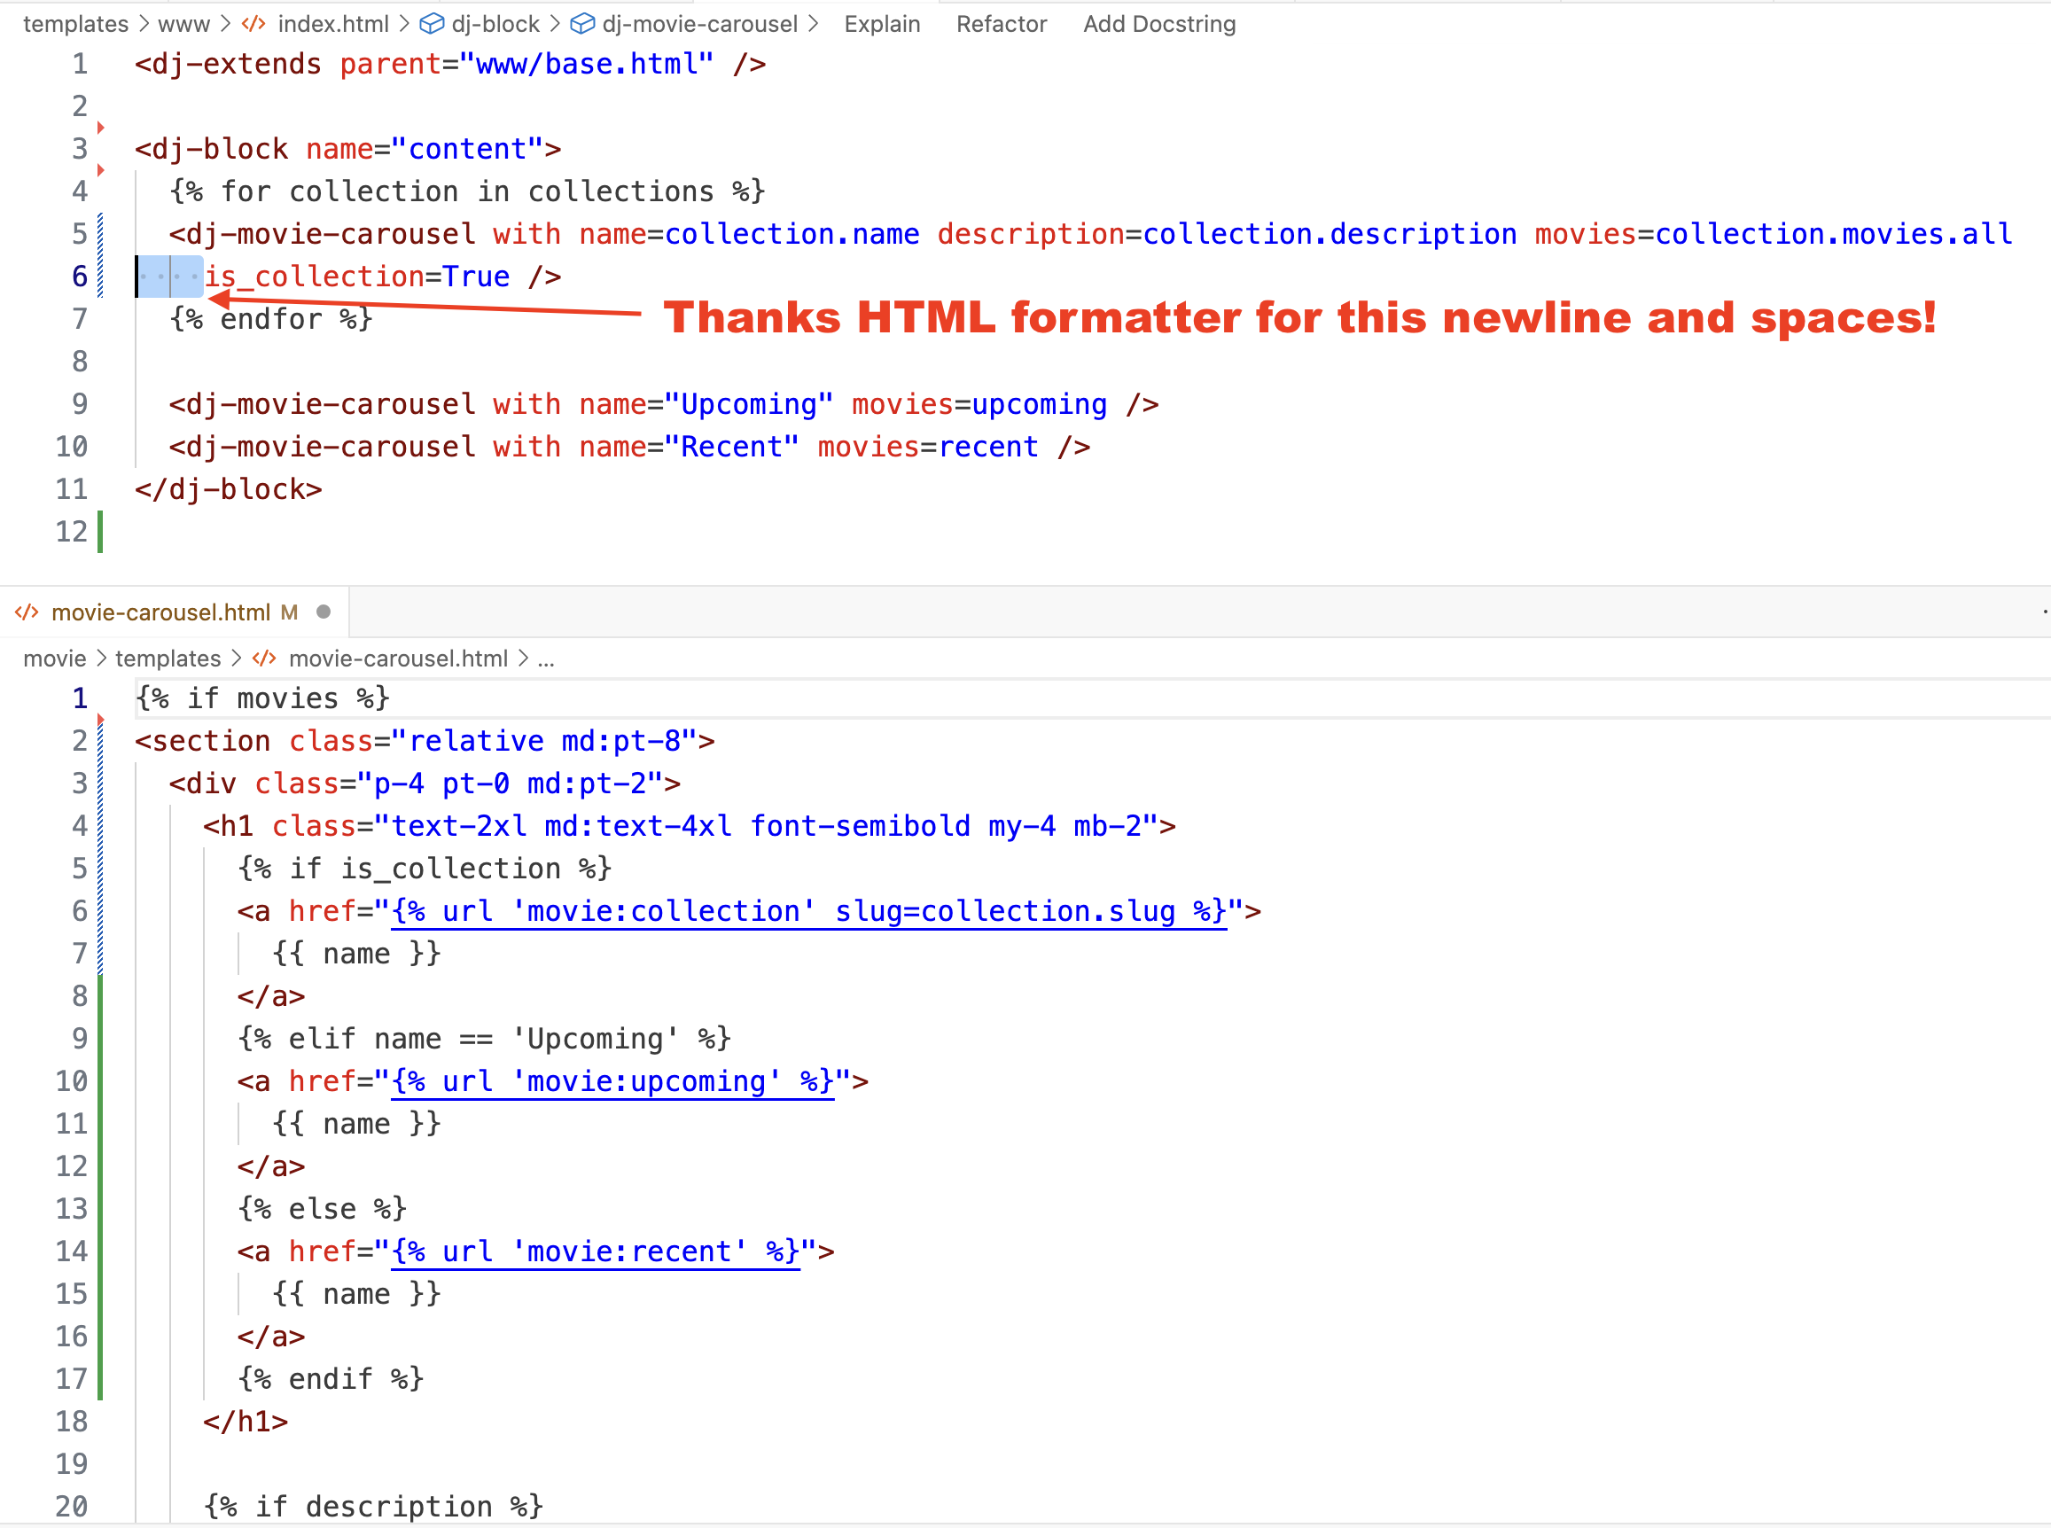2051x1528 pixels.
Task: Click line number 12 in top editor
Action: pos(71,532)
